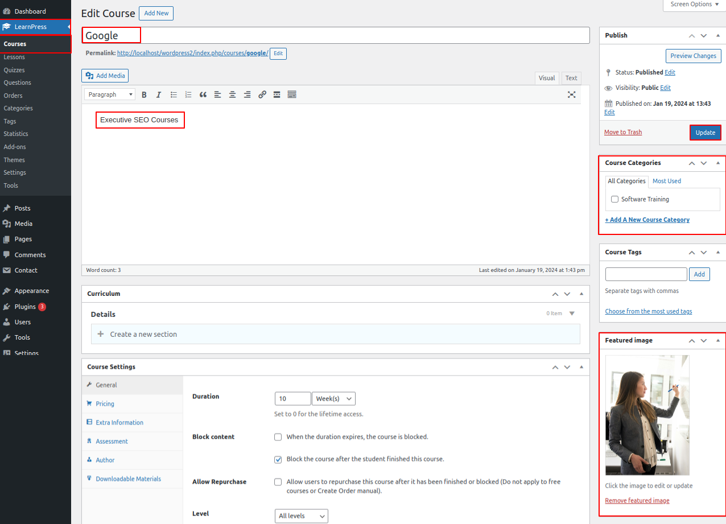Check the Software Training category
The height and width of the screenshot is (524, 726).
[614, 199]
